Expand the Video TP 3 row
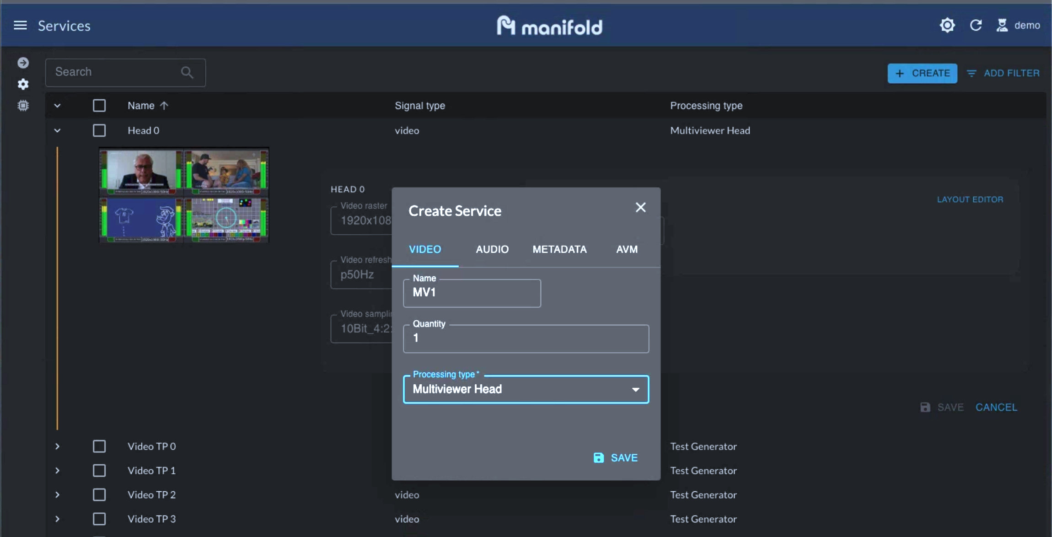The image size is (1052, 537). pos(58,519)
